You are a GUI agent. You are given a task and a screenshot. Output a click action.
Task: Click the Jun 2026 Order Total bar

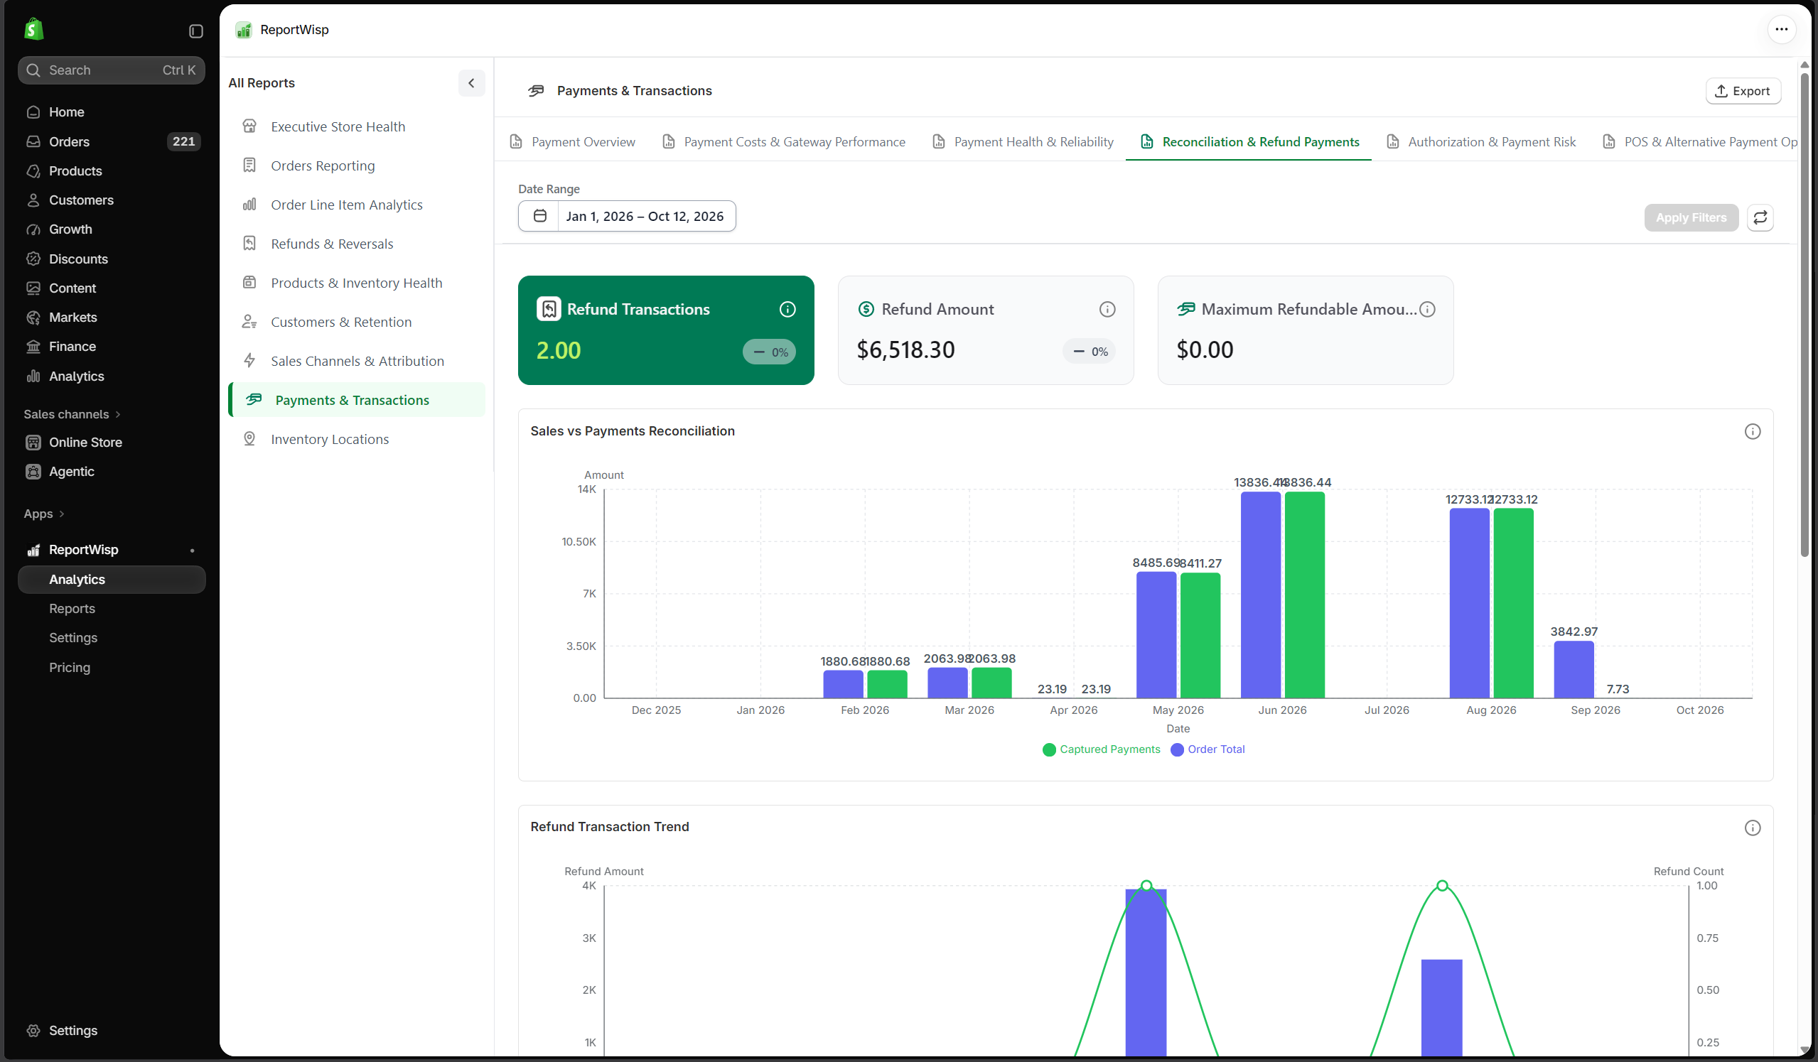(1259, 595)
